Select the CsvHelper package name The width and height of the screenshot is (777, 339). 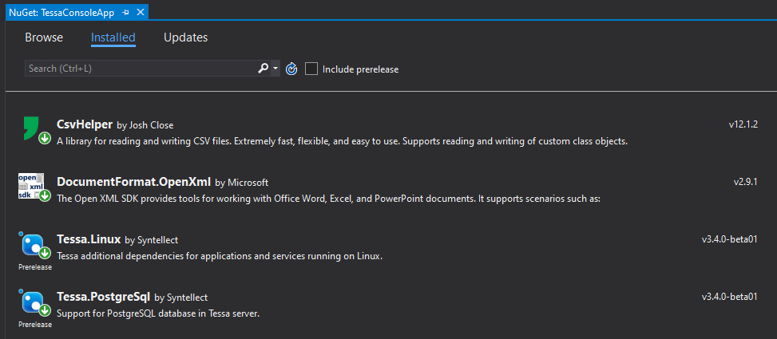[x=85, y=124]
